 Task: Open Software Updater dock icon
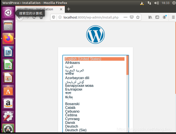[x=8, y=128]
